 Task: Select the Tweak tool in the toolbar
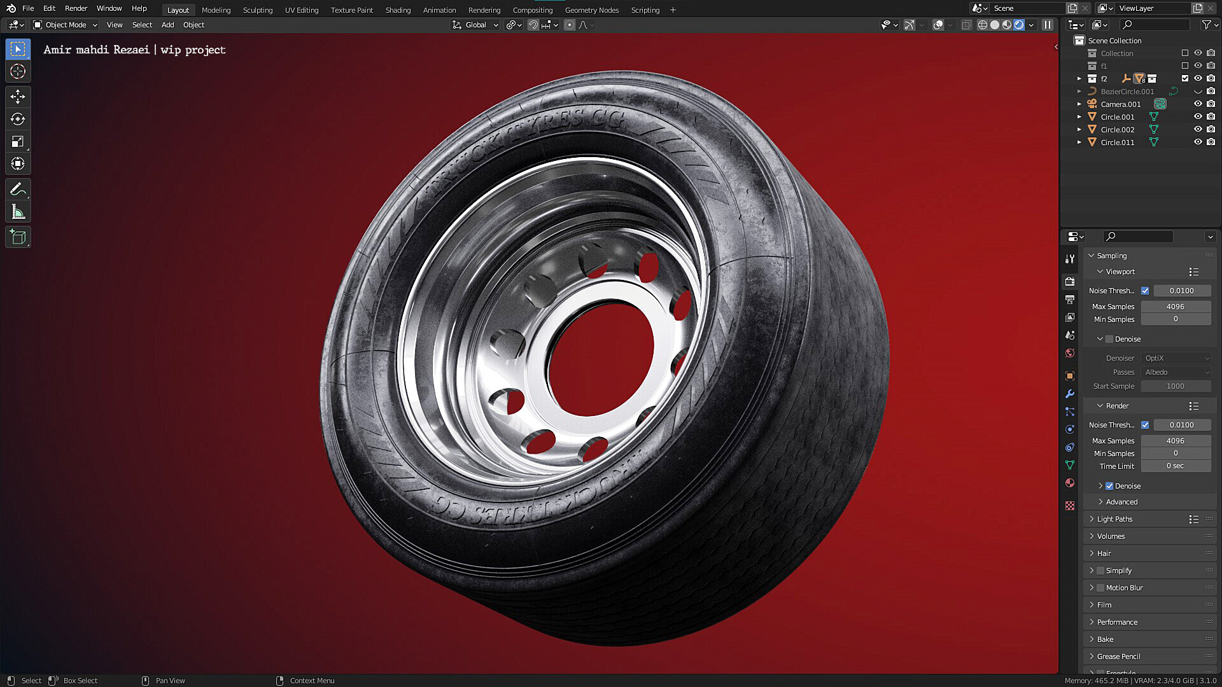[x=18, y=48]
